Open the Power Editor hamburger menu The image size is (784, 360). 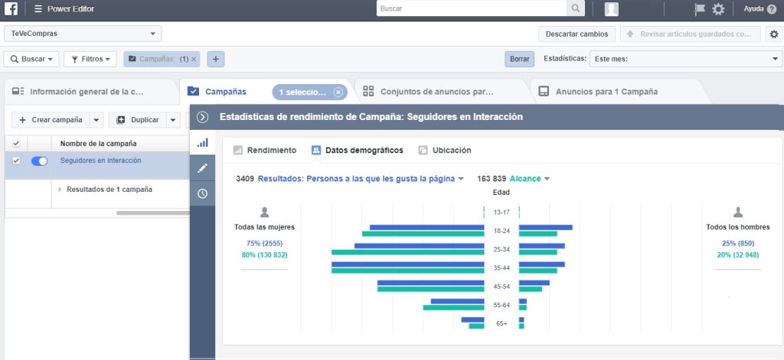click(38, 9)
